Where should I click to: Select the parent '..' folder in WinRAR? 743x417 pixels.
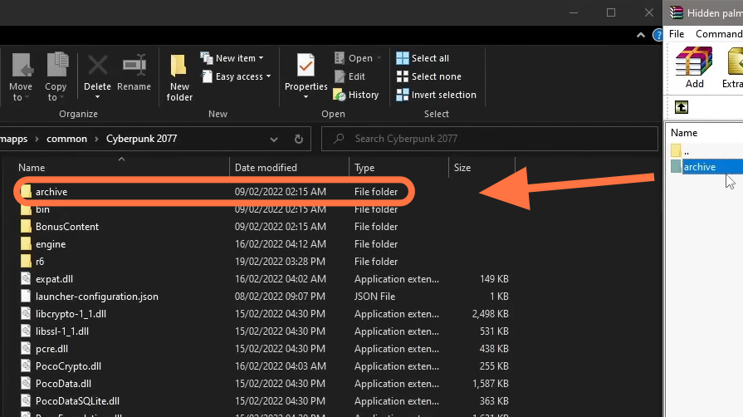pos(706,151)
